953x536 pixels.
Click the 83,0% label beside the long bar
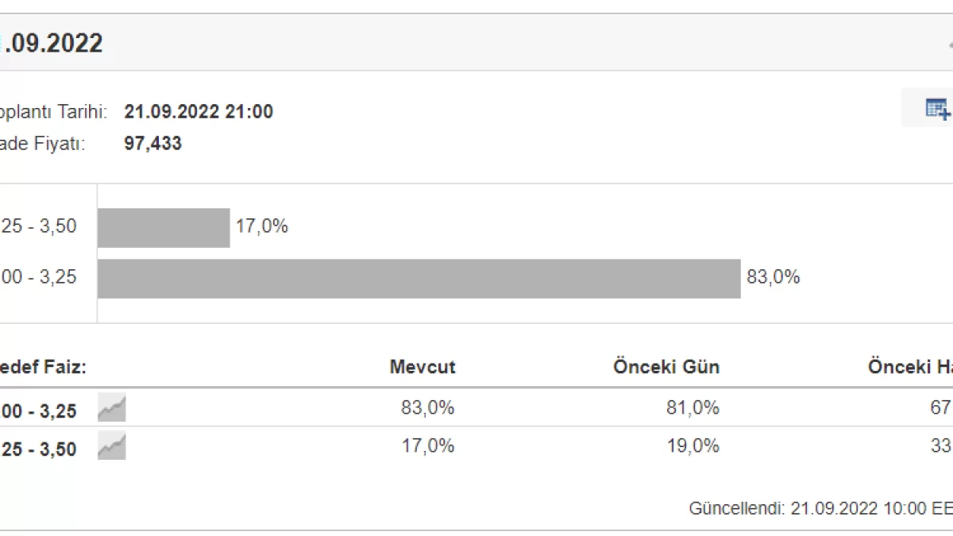774,277
